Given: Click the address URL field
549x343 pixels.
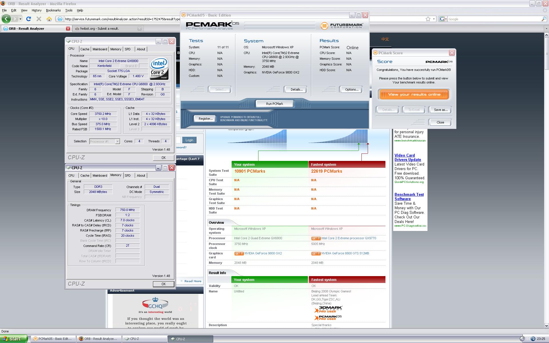Looking at the screenshot, I should (122, 19).
